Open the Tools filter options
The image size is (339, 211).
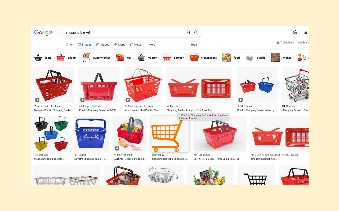point(194,45)
